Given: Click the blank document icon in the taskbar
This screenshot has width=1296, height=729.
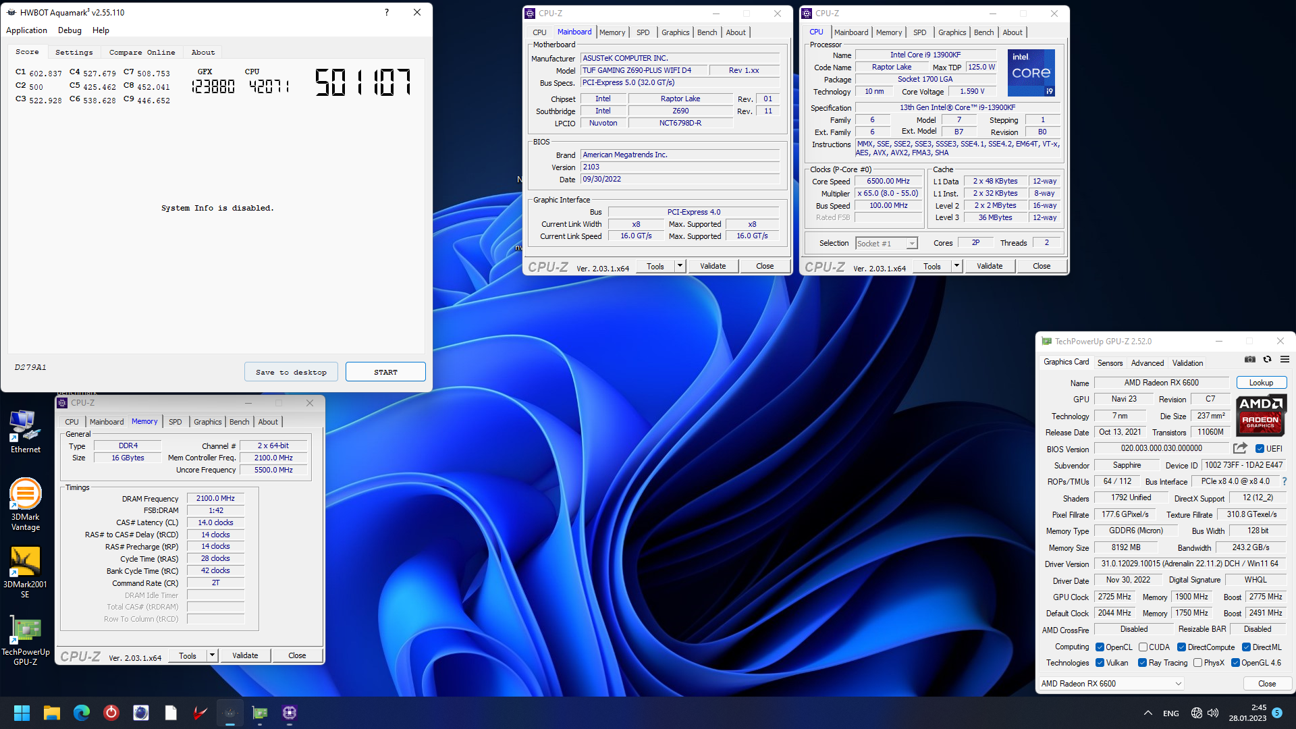Looking at the screenshot, I should (171, 713).
